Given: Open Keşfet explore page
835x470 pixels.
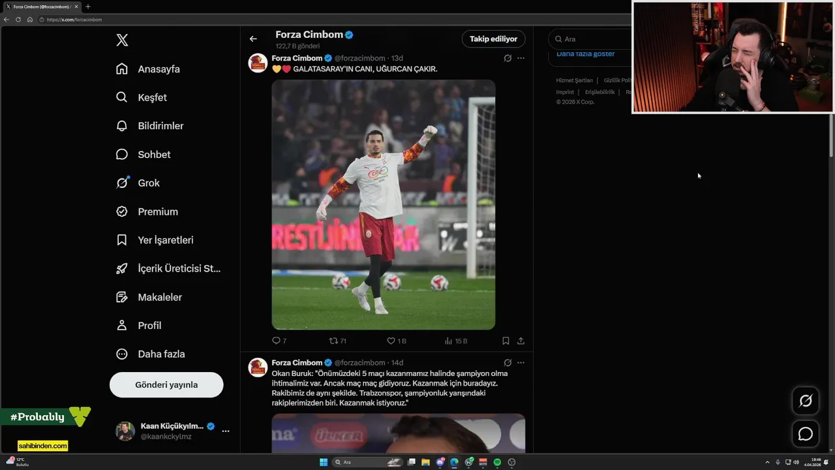Looking at the screenshot, I should point(142,97).
